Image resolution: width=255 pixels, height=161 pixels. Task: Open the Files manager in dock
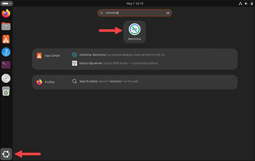(6, 26)
